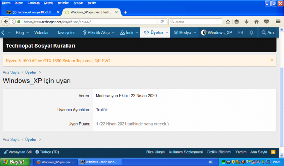Image resolution: width=284 pixels, height=166 pixels.
Task: Click the TR language indicator on taskbar
Action: tap(210, 162)
